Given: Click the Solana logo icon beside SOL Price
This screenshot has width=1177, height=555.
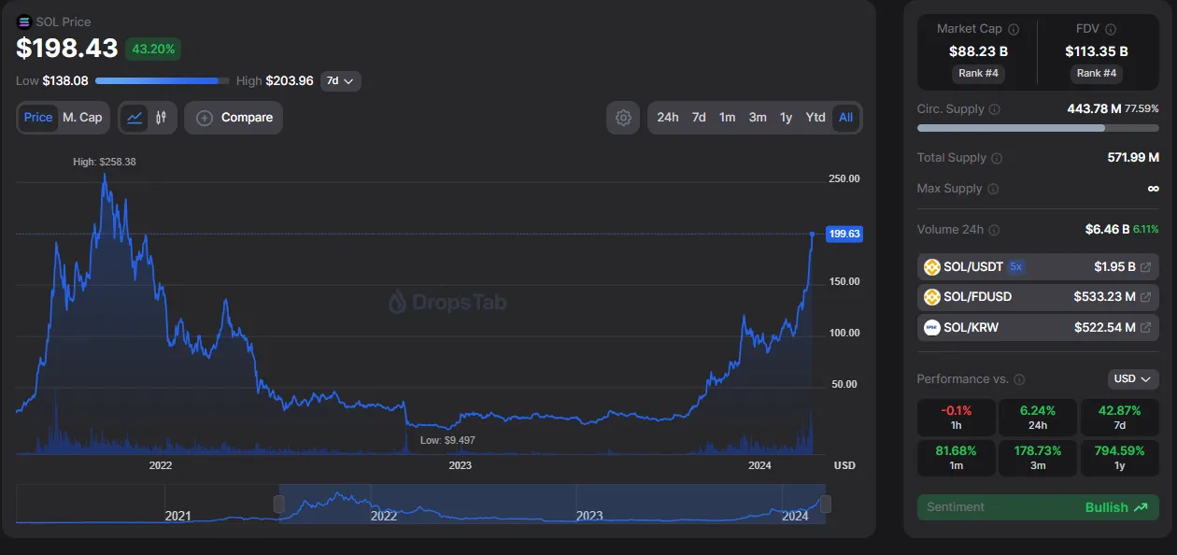Looking at the screenshot, I should click(24, 21).
